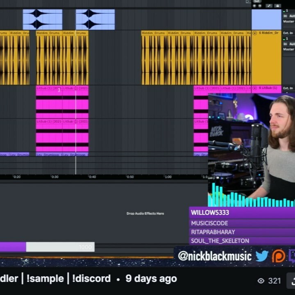Set blue track monitor to Auto
Screen dimensions: 295x295
pyautogui.click(x=292, y=16)
